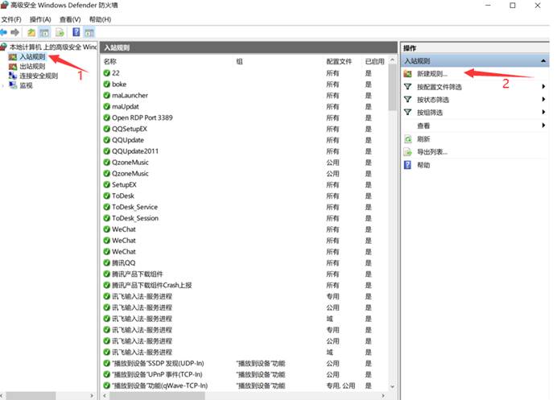
Task: Click the 连接安全规则 icon in the tree
Action: 13,76
